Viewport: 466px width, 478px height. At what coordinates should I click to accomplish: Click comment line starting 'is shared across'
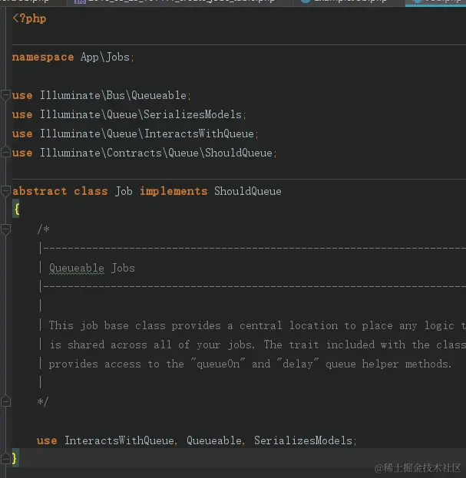(x=257, y=344)
